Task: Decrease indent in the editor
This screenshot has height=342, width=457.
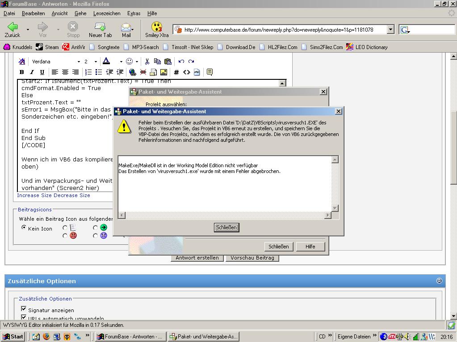Action: point(109,72)
